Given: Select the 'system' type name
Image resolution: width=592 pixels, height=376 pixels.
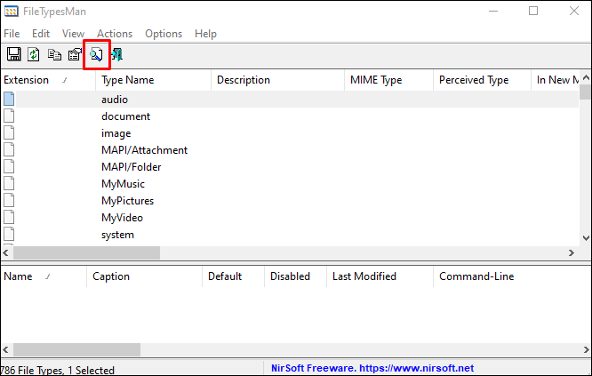Looking at the screenshot, I should pyautogui.click(x=117, y=235).
